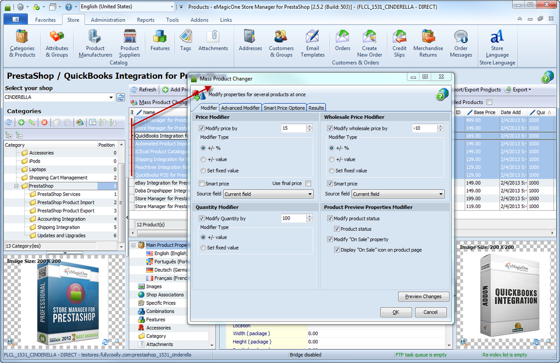Toggle Modify Quantity by checkbox
560x363 pixels.
coord(201,218)
